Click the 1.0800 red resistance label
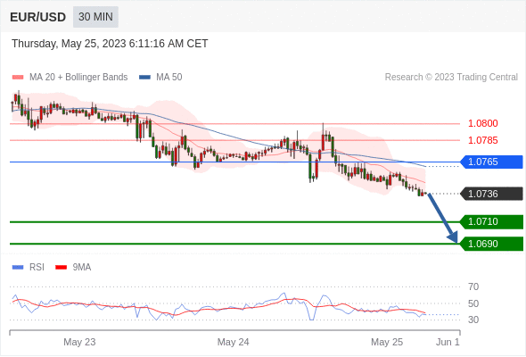Viewport: 526px width, 357px height. tap(482, 123)
